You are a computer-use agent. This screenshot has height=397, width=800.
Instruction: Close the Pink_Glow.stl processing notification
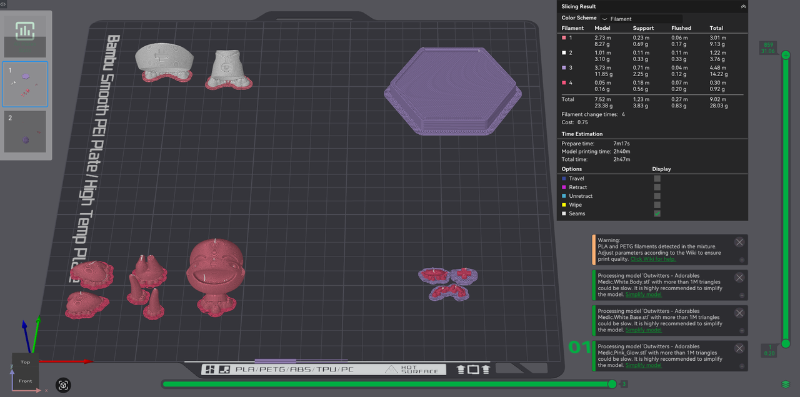point(739,348)
